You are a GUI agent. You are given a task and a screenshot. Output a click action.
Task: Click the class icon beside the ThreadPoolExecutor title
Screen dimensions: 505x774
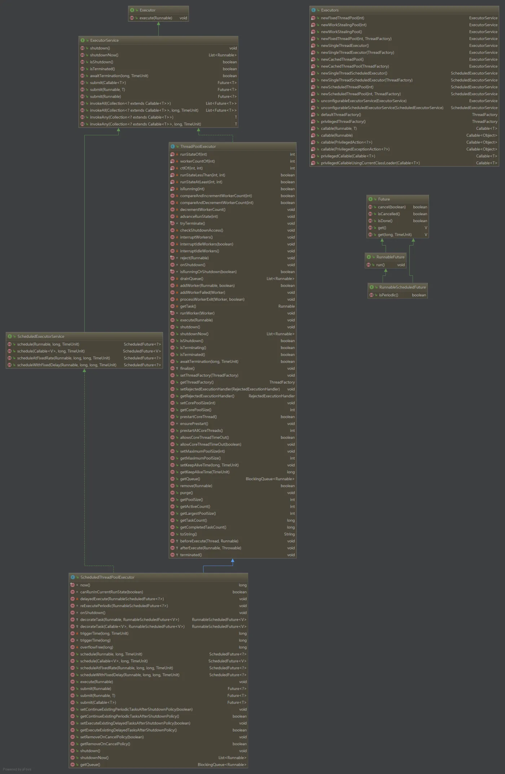point(172,146)
